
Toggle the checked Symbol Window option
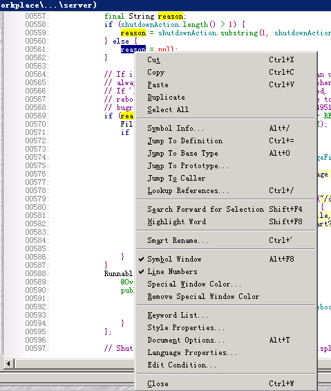click(226, 260)
